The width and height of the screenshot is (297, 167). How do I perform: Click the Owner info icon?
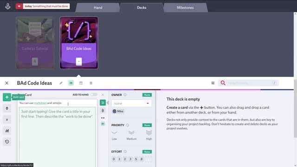[125, 95]
